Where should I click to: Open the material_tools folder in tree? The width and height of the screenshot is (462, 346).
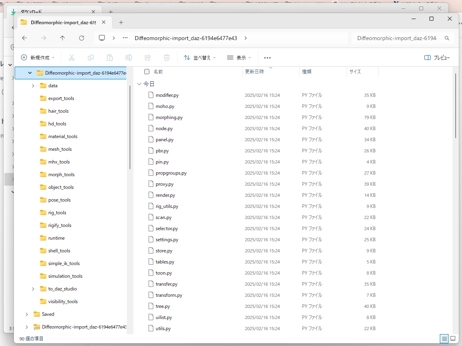click(x=63, y=136)
